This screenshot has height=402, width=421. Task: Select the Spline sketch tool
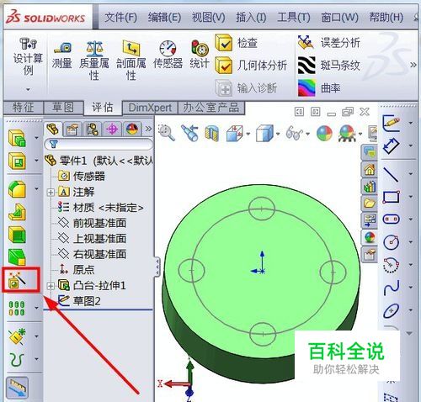pos(391,288)
